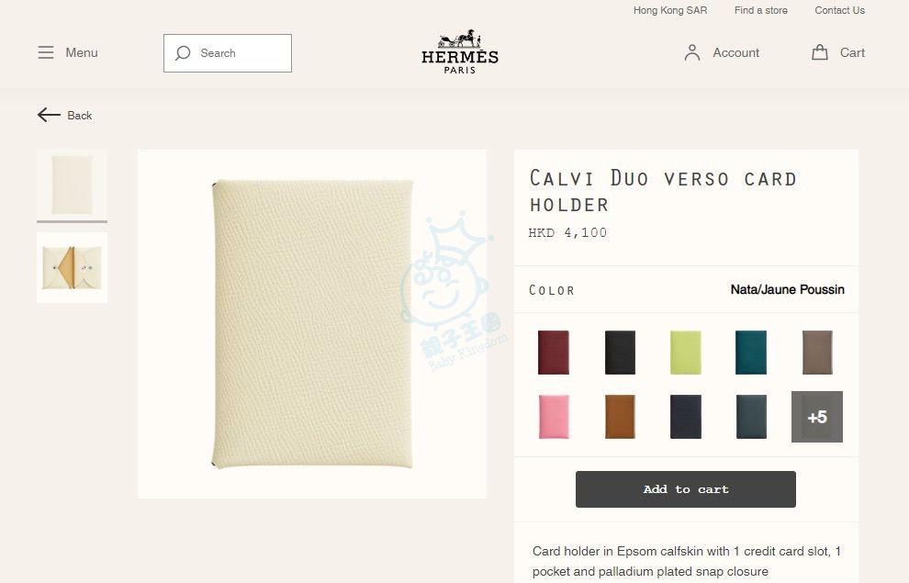The height and width of the screenshot is (583, 909).
Task: Open the Contact Us link
Action: point(839,10)
